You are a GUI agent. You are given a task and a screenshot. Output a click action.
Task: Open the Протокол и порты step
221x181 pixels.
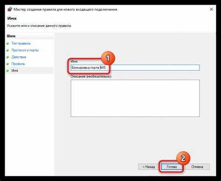pos(25,50)
